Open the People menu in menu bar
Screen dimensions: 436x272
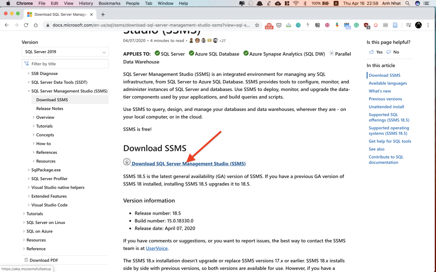[133, 3]
